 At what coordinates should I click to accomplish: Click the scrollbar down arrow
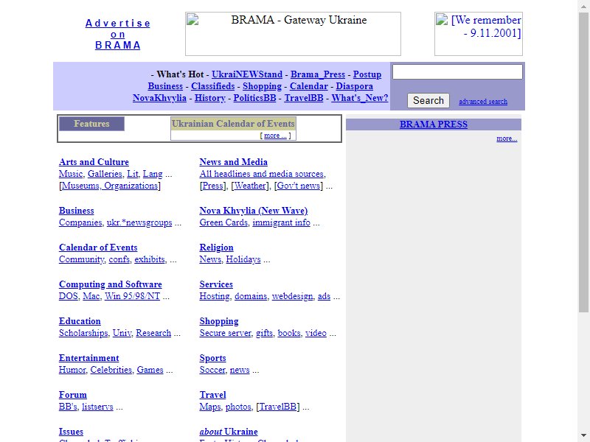(583, 435)
